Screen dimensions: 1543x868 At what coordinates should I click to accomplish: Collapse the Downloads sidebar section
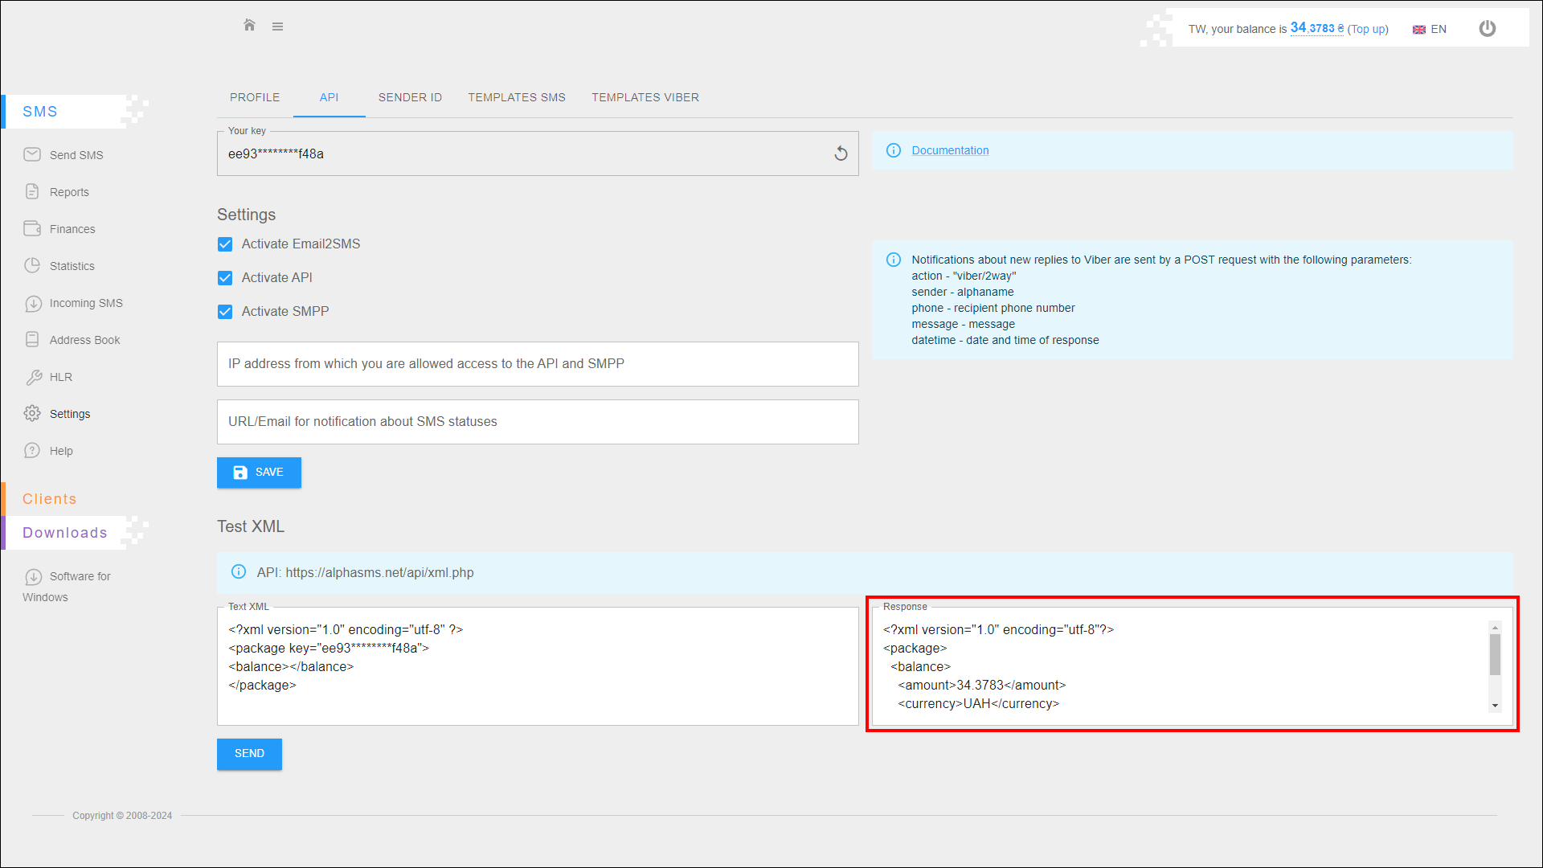(x=65, y=533)
